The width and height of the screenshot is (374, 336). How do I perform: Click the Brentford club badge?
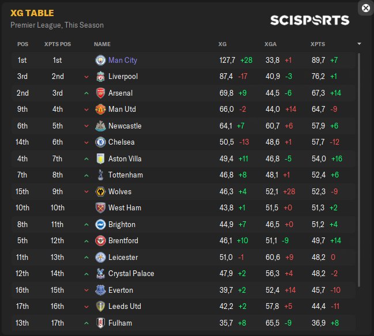[x=100, y=241]
